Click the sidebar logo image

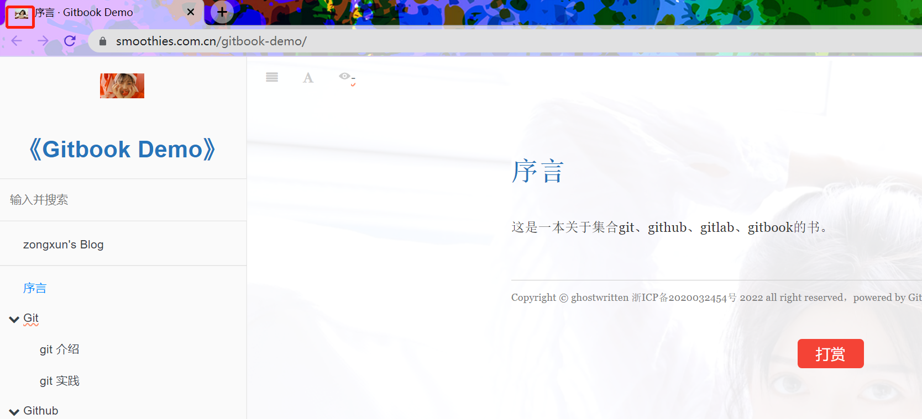click(122, 86)
